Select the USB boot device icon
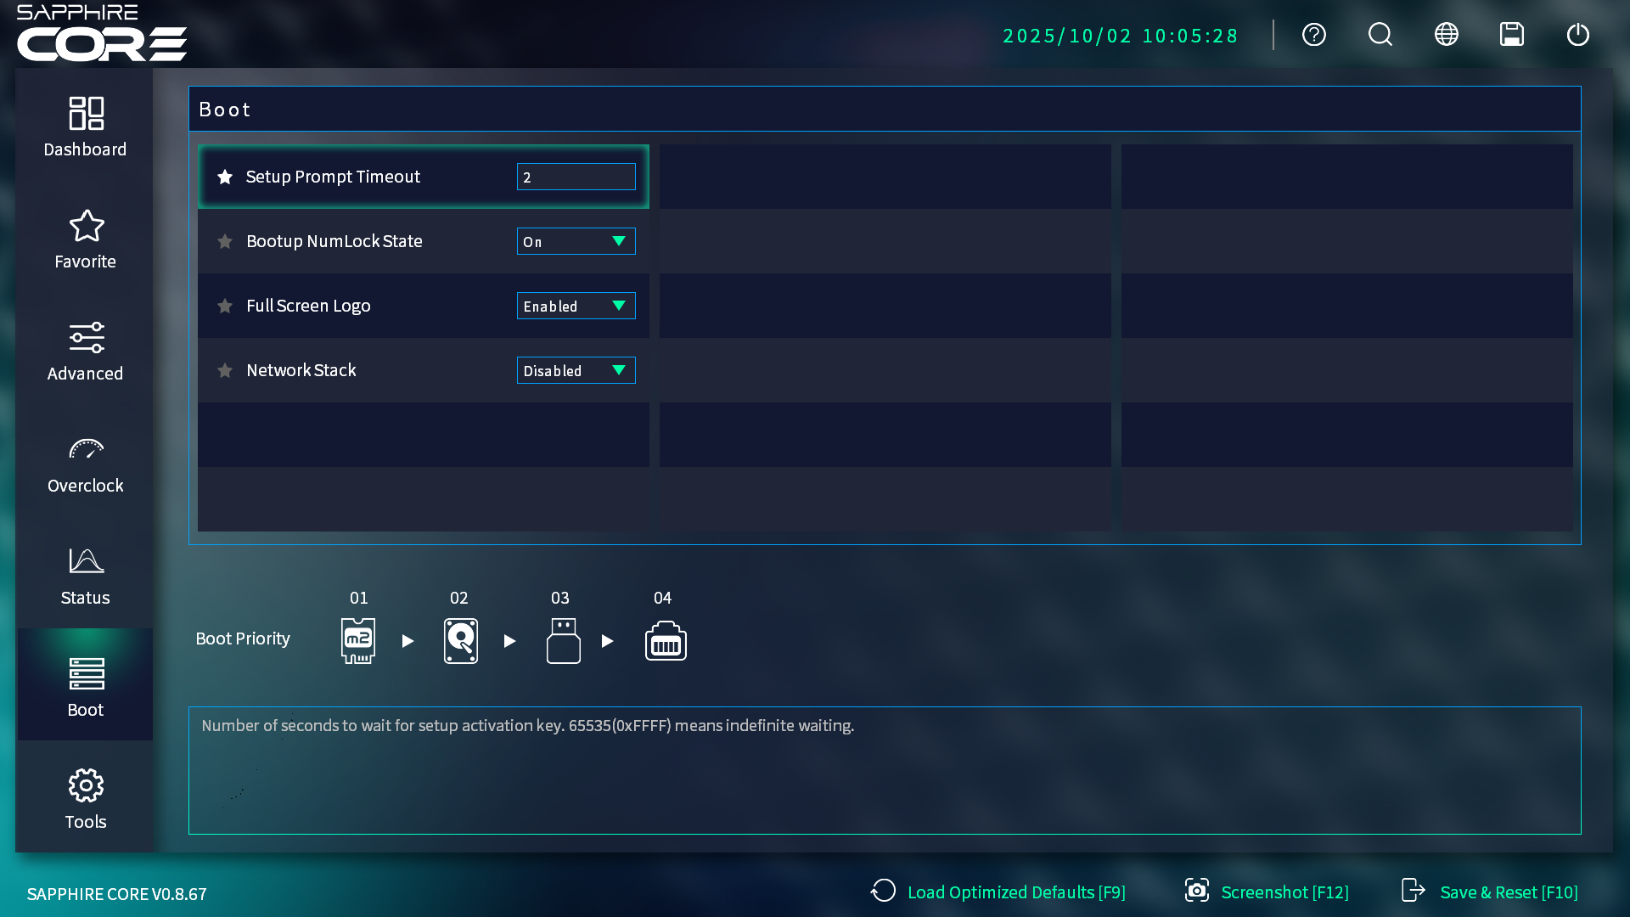1630x917 pixels. (x=563, y=640)
